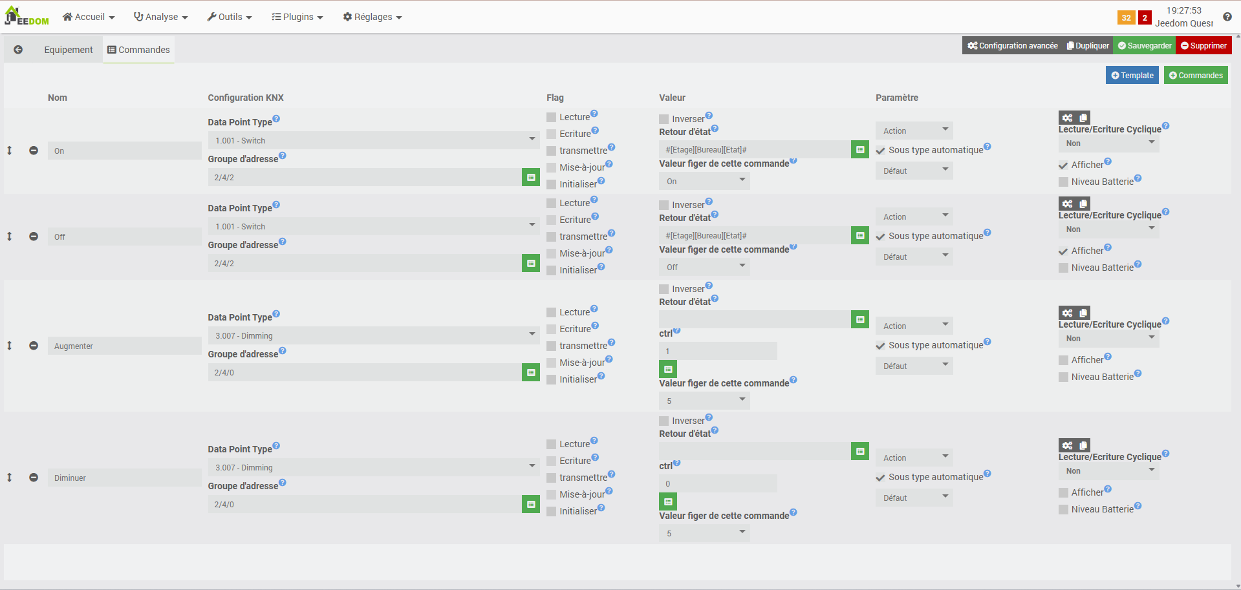
Task: Open the Plugins menu
Action: tap(297, 17)
